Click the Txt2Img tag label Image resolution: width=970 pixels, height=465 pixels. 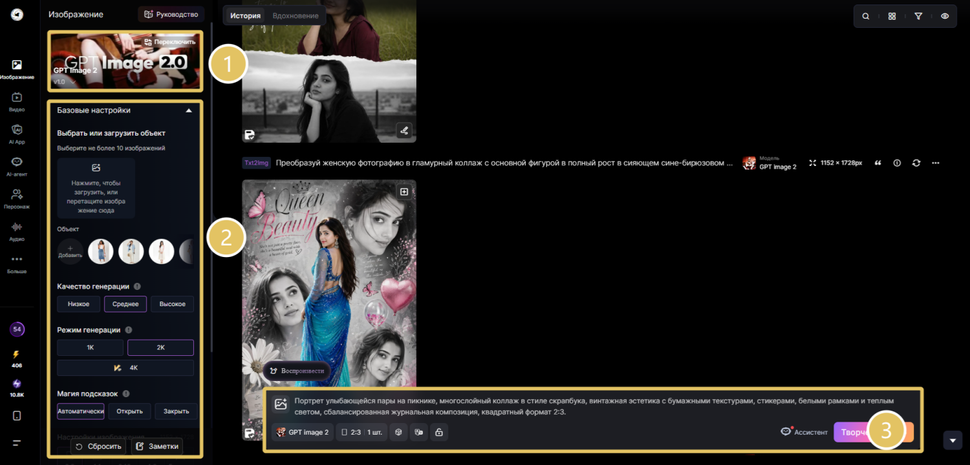click(256, 163)
